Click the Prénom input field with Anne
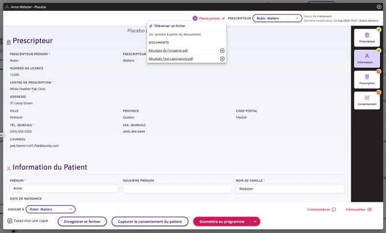The height and width of the screenshot is (233, 386). click(x=64, y=189)
